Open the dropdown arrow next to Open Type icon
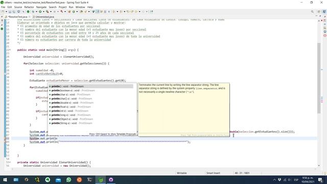This screenshot has width=327, height=184. point(89,12)
